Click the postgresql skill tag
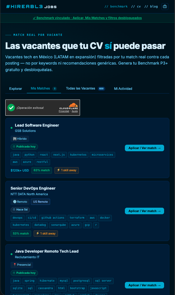This screenshot has height=295, width=175. [x=82, y=281]
